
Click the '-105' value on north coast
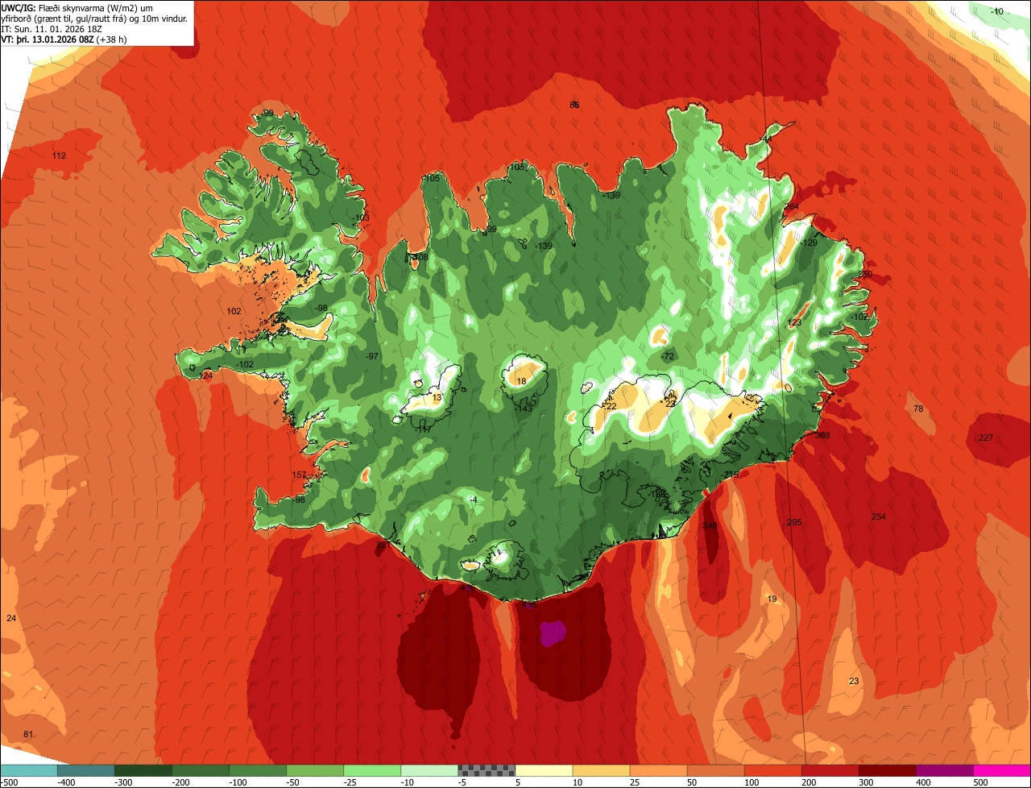pos(432,178)
